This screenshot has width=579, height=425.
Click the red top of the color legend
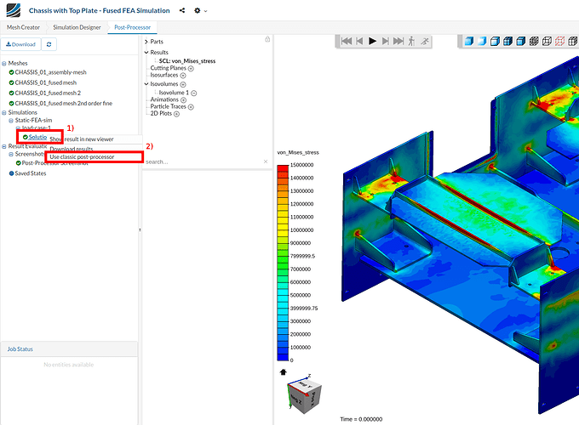click(x=283, y=168)
